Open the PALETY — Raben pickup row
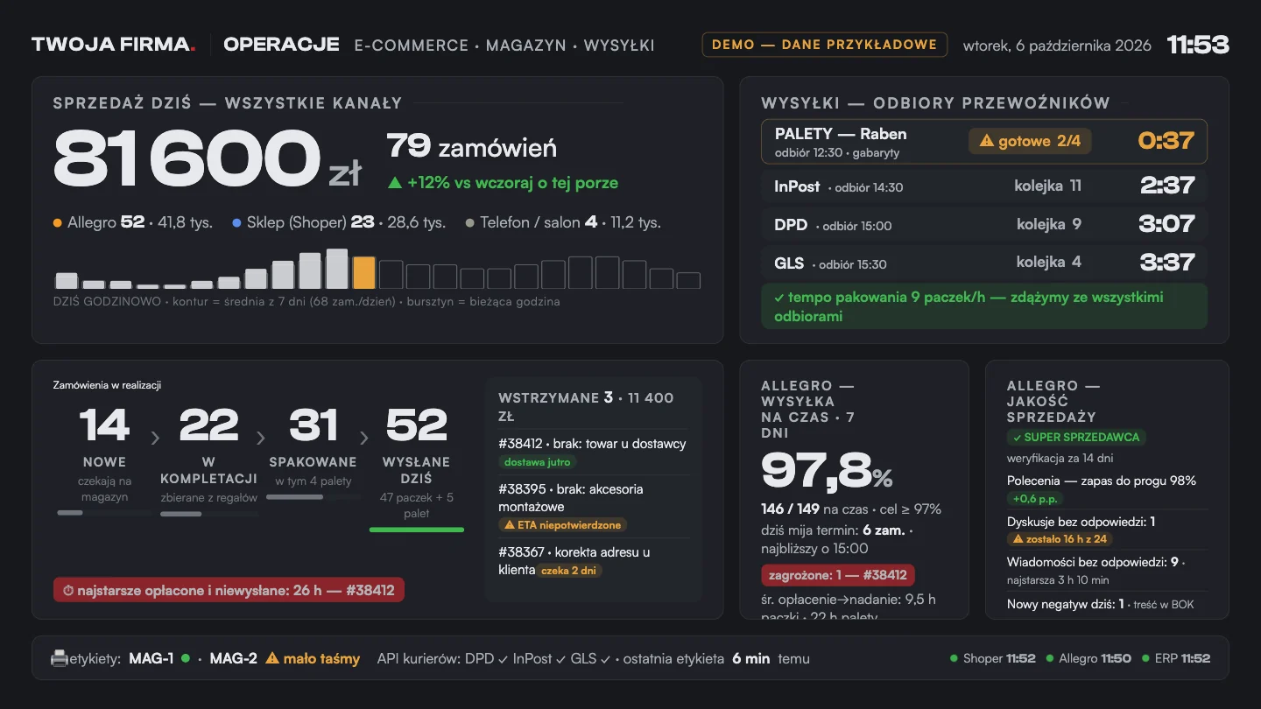Screen dimensions: 1261x709 984,142
